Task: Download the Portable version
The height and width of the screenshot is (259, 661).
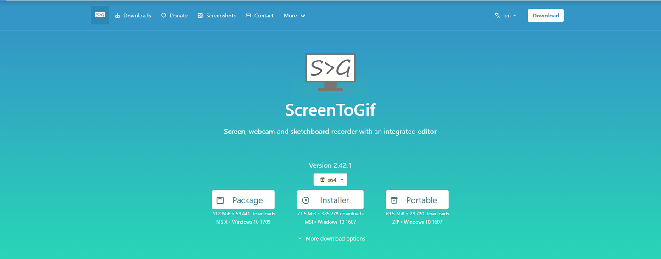Action: pos(417,200)
